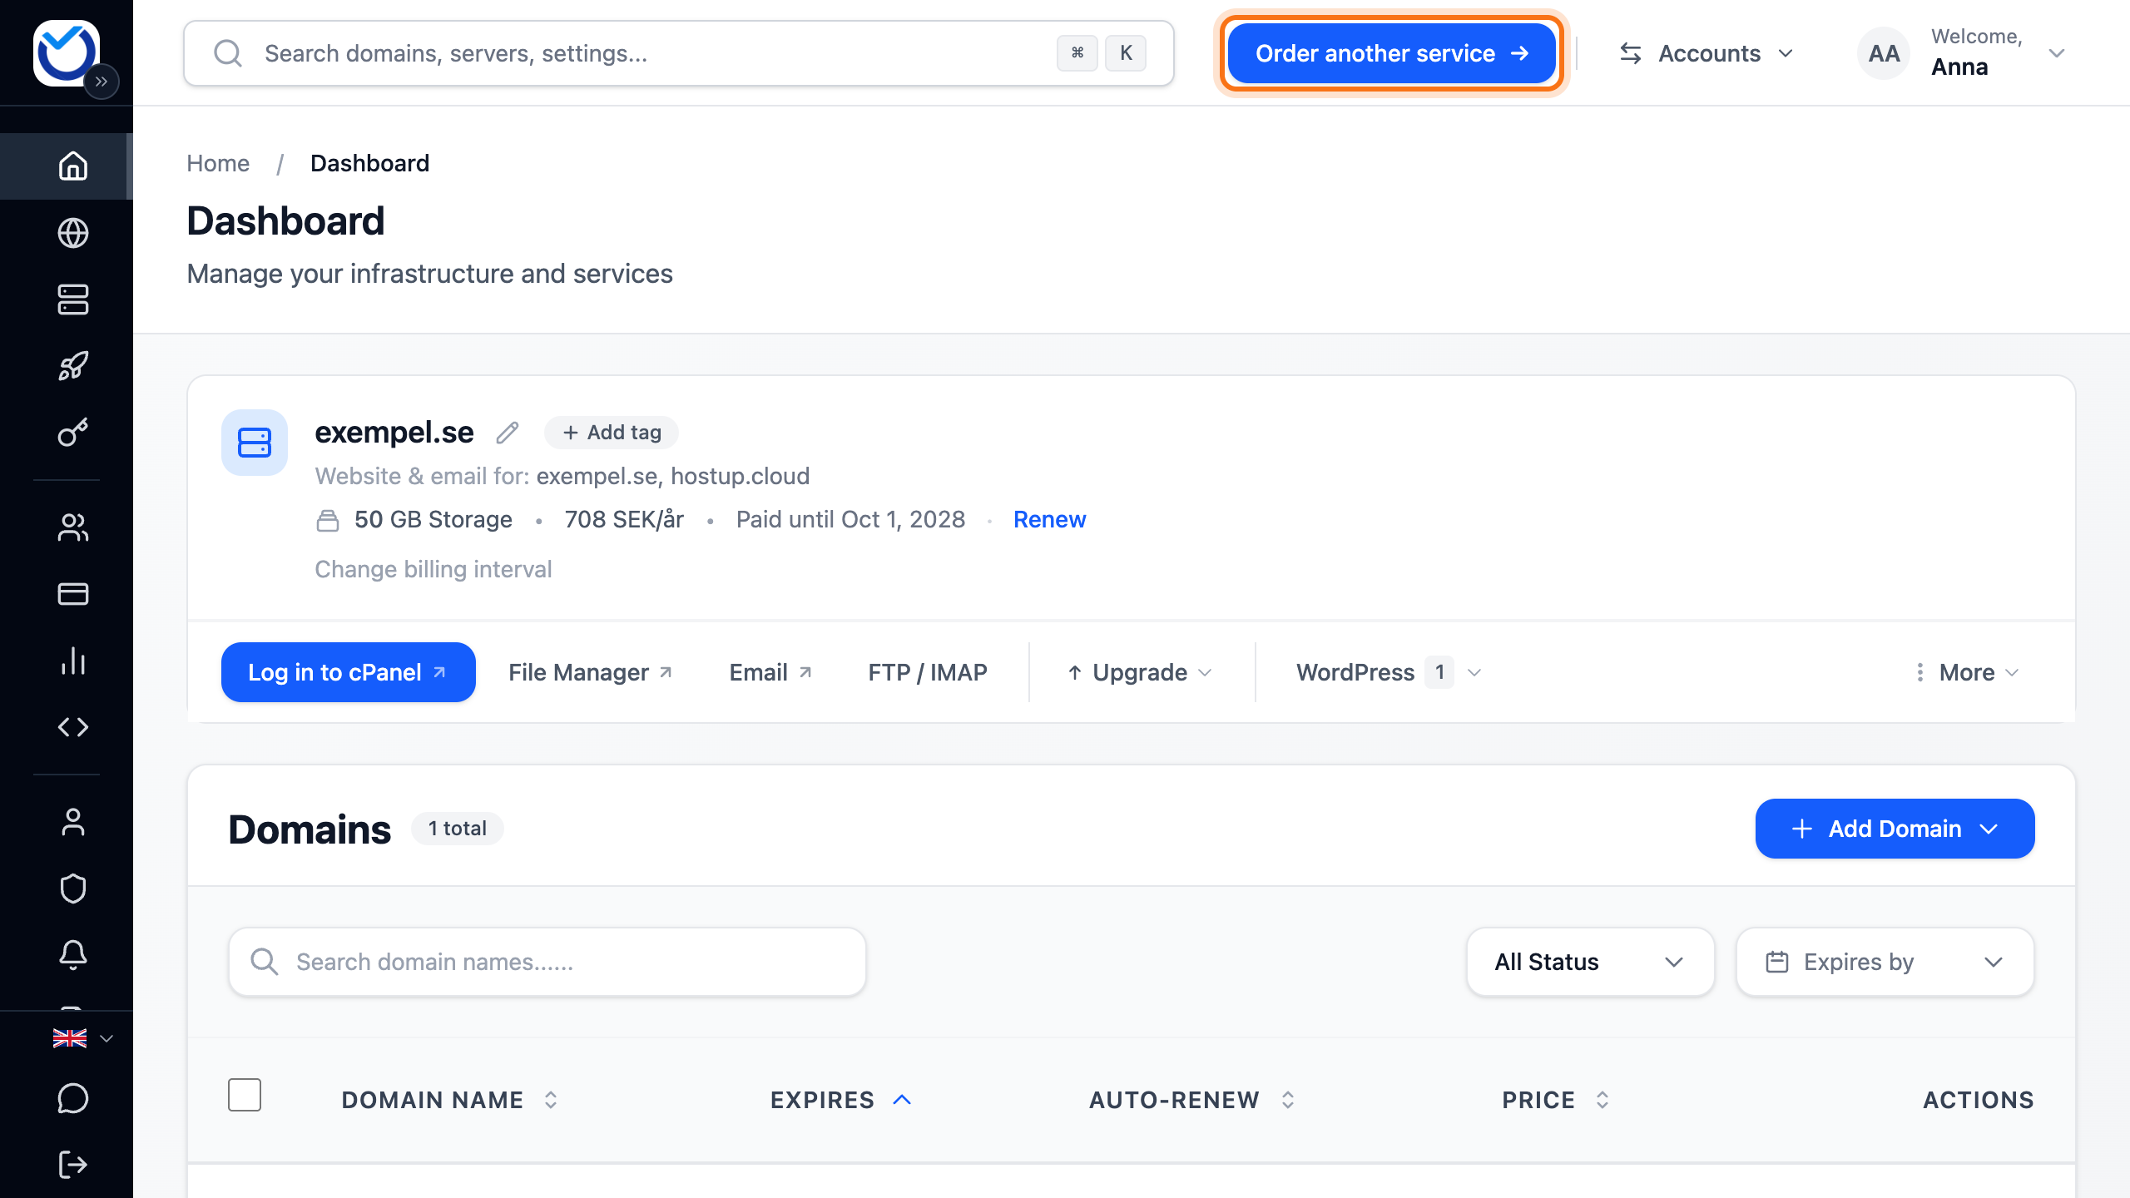This screenshot has width=2130, height=1198.
Task: Sort by the Expires column header
Action: (840, 1100)
